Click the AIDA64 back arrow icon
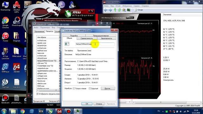This screenshot has height=114, width=203. (106, 10)
